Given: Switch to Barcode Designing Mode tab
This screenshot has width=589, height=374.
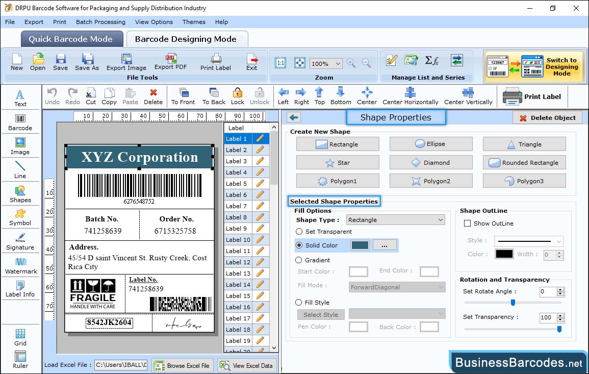Looking at the screenshot, I should (x=187, y=39).
